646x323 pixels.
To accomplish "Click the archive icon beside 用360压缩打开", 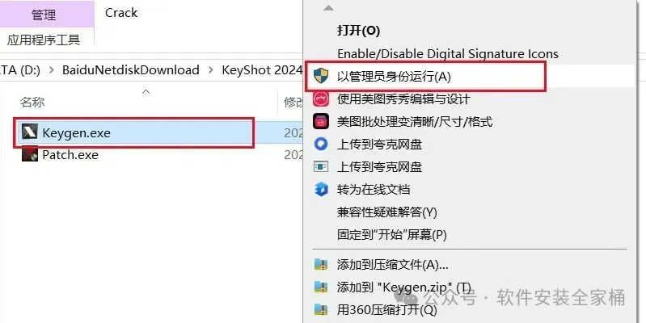I will pyautogui.click(x=321, y=309).
